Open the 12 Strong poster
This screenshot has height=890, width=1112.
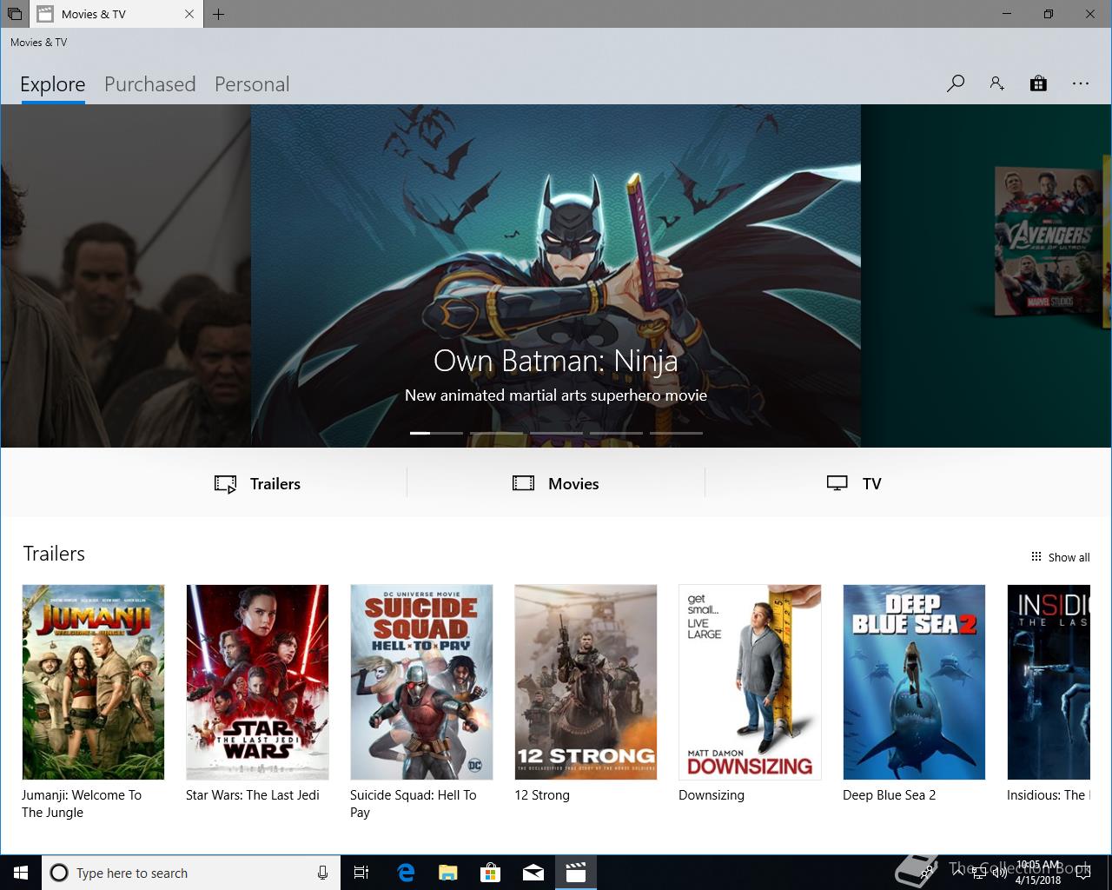586,682
